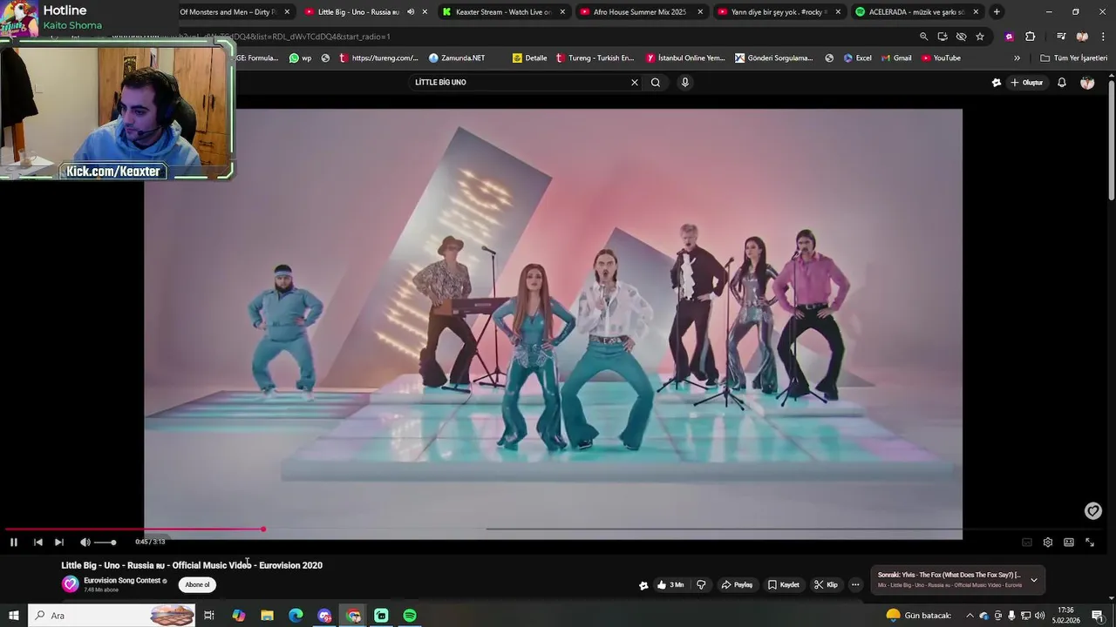Toggle theater mode in video player
This screenshot has width=1116, height=627.
click(x=1068, y=542)
